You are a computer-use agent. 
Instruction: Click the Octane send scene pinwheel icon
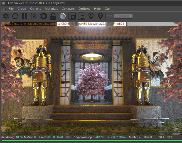click(x=6, y=16)
